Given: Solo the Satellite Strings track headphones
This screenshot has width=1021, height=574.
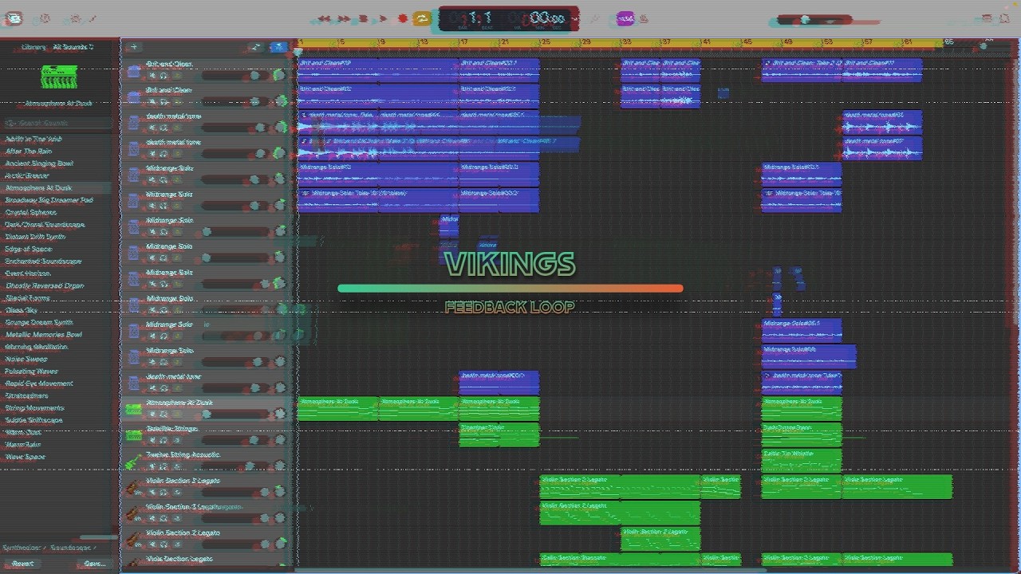Looking at the screenshot, I should (x=164, y=440).
